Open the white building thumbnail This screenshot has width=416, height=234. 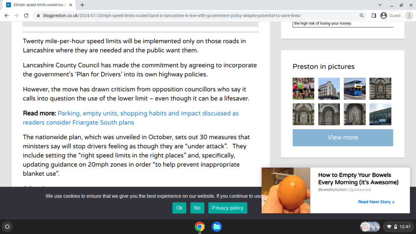pos(329,89)
